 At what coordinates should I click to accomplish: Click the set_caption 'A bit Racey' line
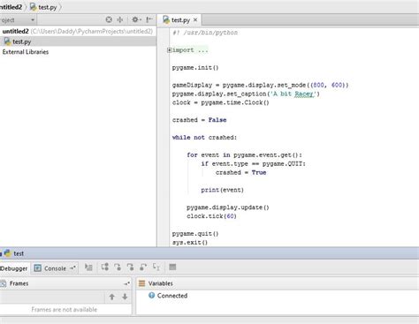(x=246, y=94)
